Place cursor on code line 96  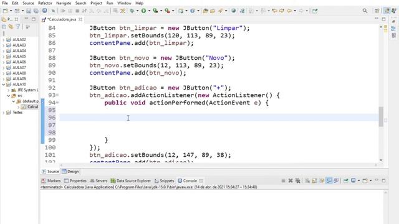point(219,118)
